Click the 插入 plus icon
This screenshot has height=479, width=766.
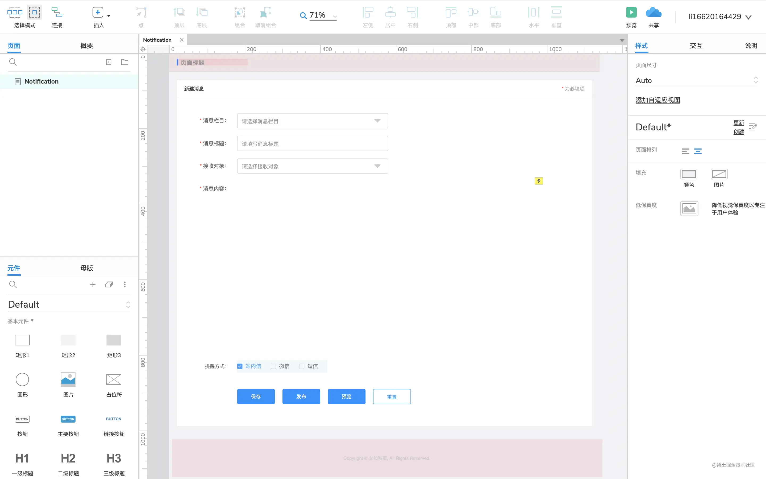pos(98,12)
